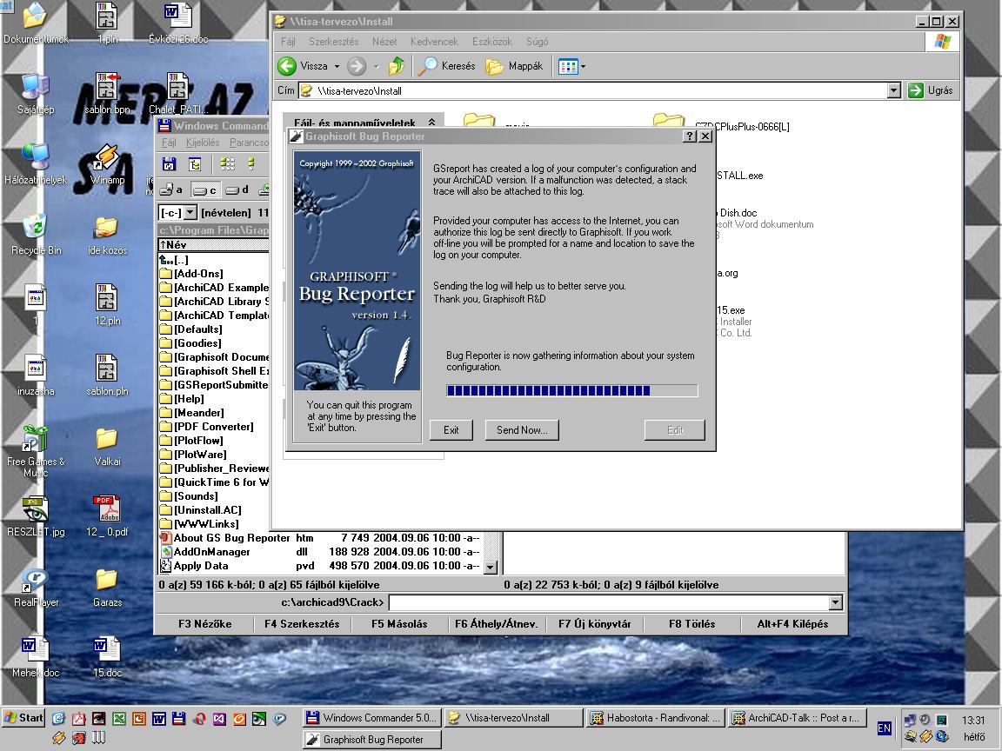Click the volume icon in system tray
This screenshot has height=751, width=1002.
[x=925, y=719]
